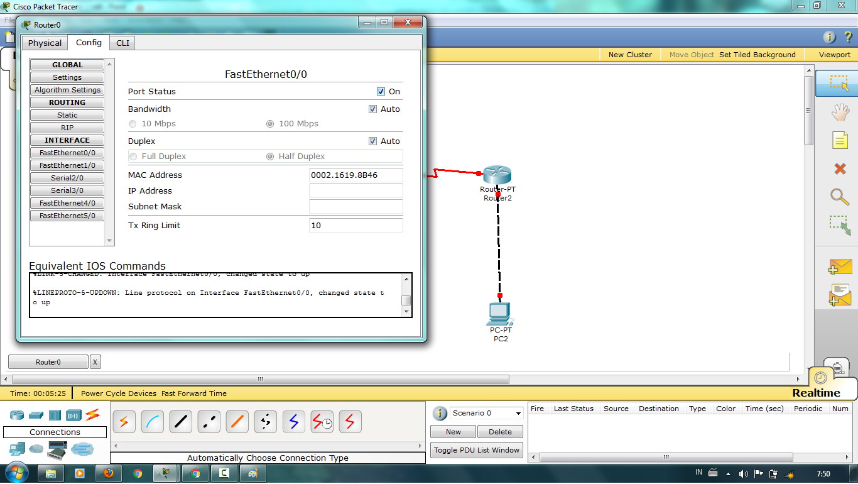The image size is (858, 484).
Task: Click the New Cluster button
Action: point(630,55)
